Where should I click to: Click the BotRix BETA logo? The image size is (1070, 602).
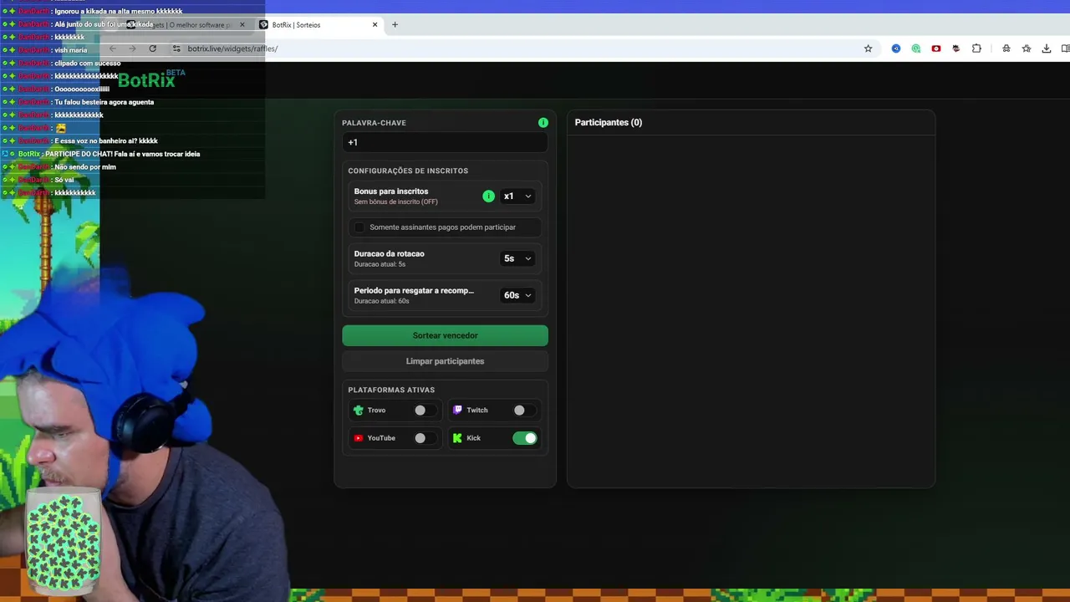151,79
